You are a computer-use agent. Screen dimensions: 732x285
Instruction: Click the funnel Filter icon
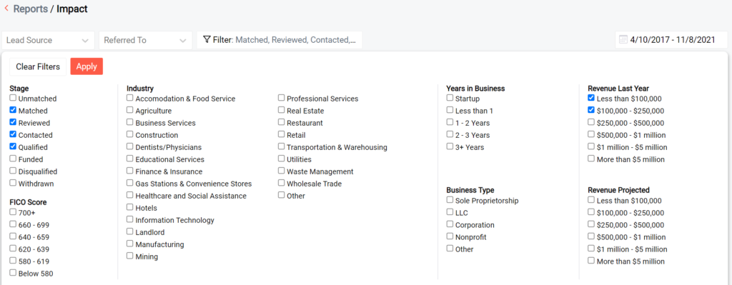tap(207, 40)
